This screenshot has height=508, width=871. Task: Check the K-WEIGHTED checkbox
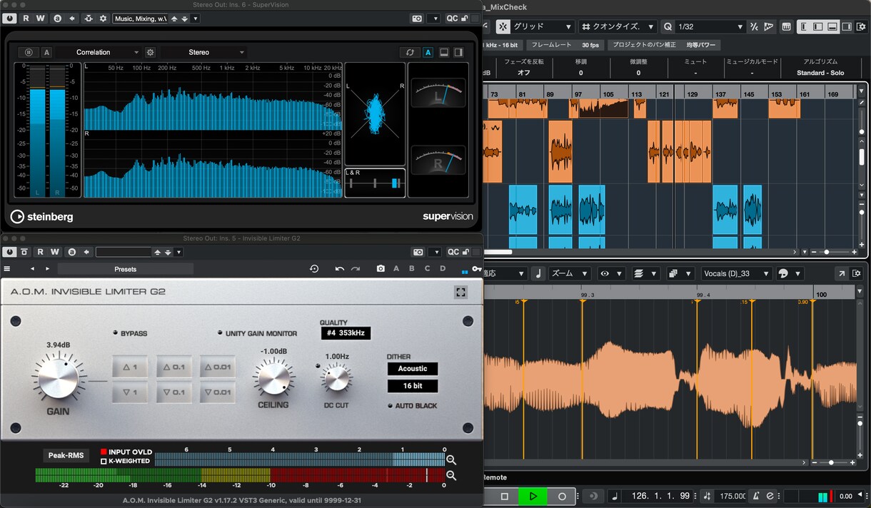coord(104,461)
